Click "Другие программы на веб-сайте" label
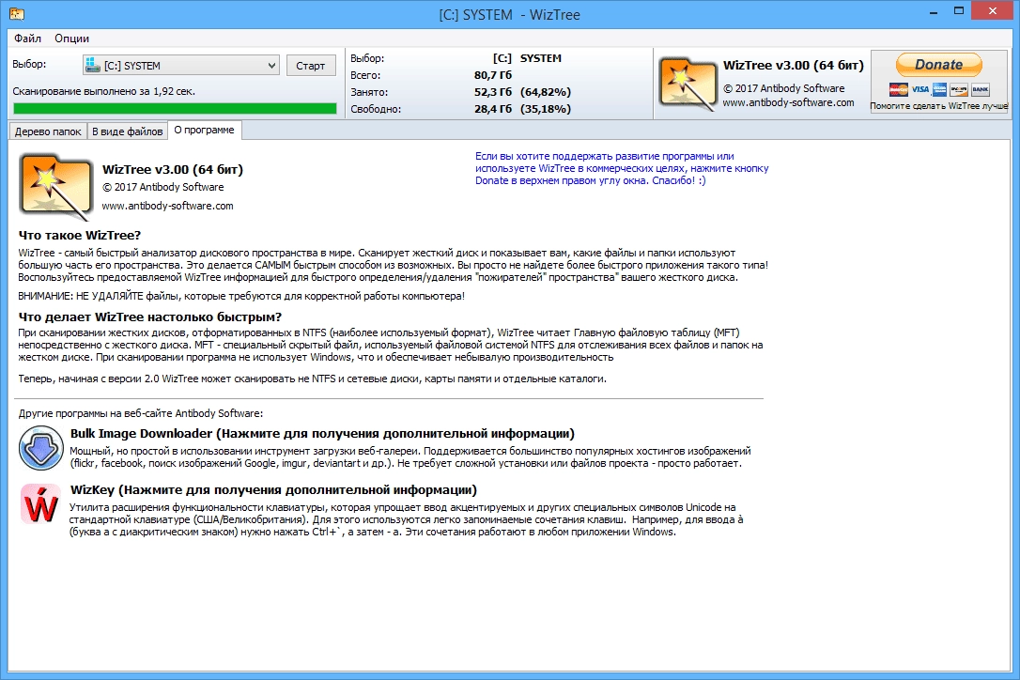The width and height of the screenshot is (1020, 680). (141, 413)
